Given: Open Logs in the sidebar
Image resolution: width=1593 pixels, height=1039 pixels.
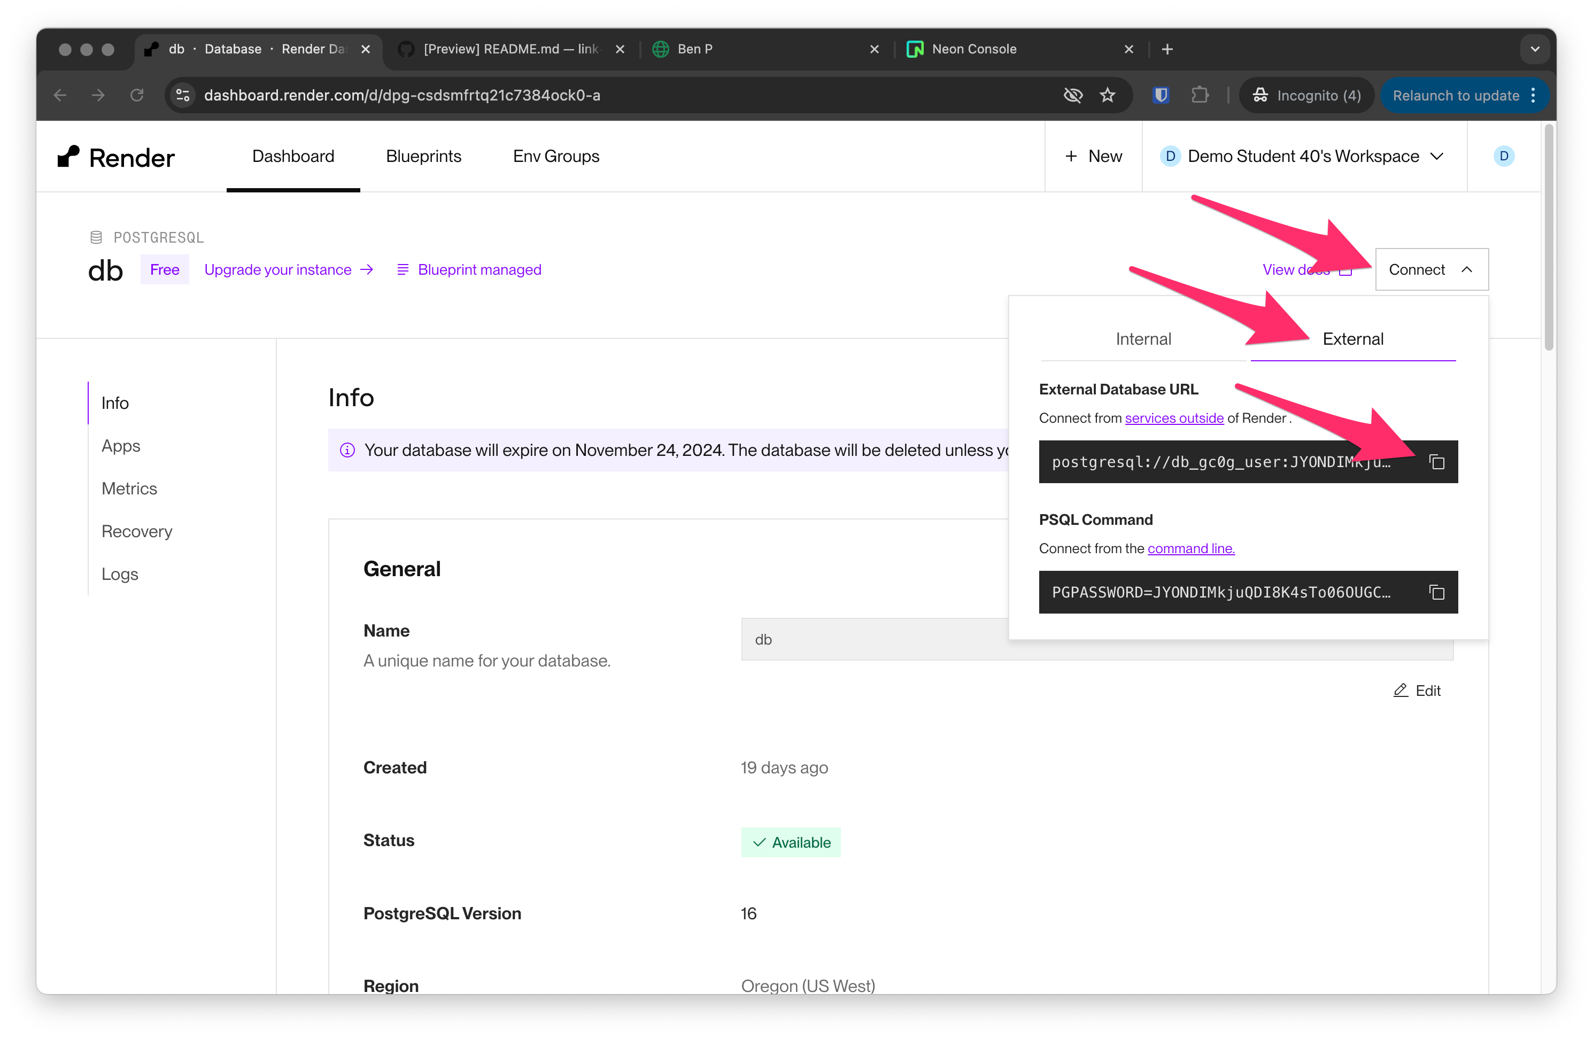Looking at the screenshot, I should (x=120, y=574).
